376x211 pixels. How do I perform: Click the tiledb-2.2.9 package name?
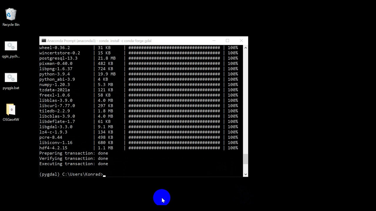pyautogui.click(x=55, y=111)
